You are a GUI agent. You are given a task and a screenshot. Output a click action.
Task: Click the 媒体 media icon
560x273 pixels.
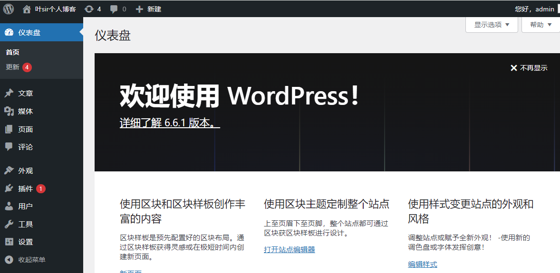tap(9, 112)
